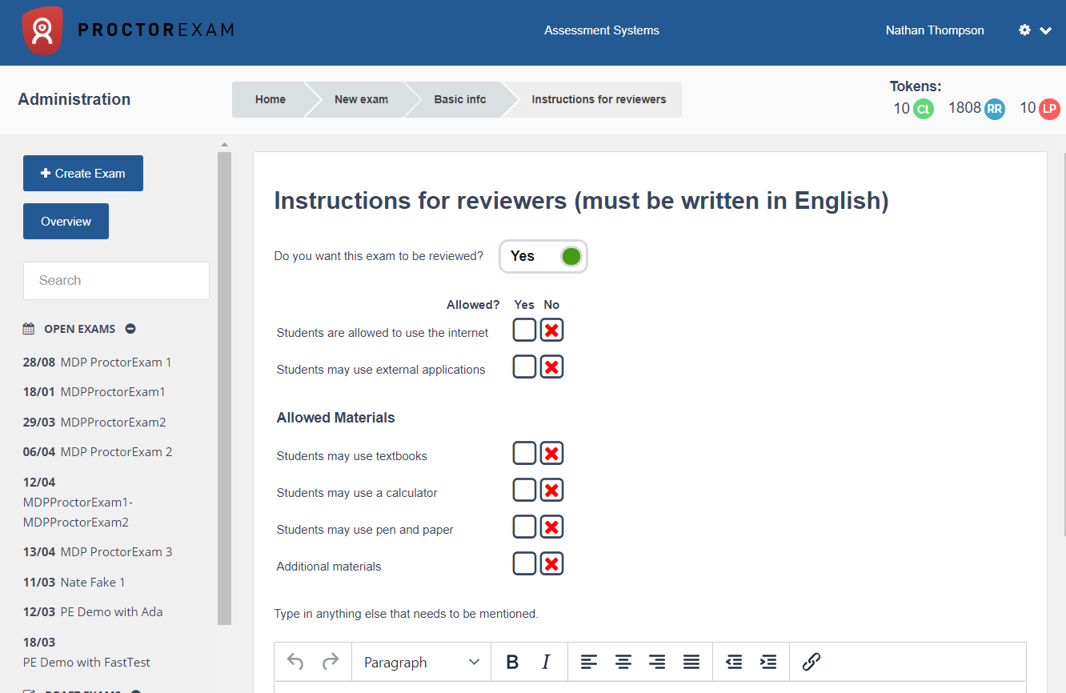Click the Overview button
This screenshot has height=693, width=1066.
[x=66, y=221]
